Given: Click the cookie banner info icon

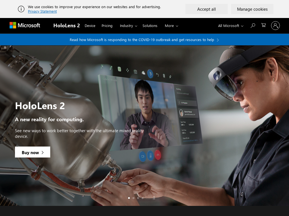Looking at the screenshot, I should point(21,9).
